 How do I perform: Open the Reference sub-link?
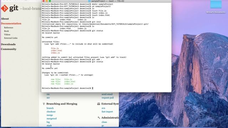pos(9,28)
